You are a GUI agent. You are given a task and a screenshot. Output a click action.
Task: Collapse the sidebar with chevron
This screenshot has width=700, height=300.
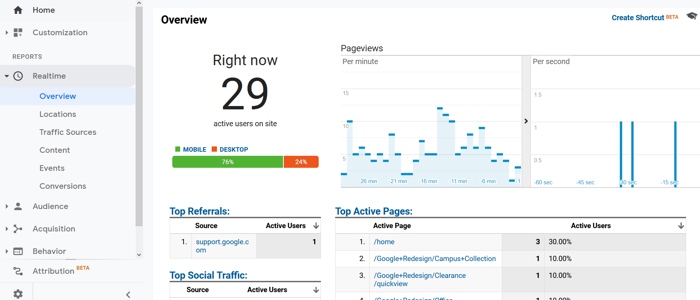pyautogui.click(x=128, y=295)
